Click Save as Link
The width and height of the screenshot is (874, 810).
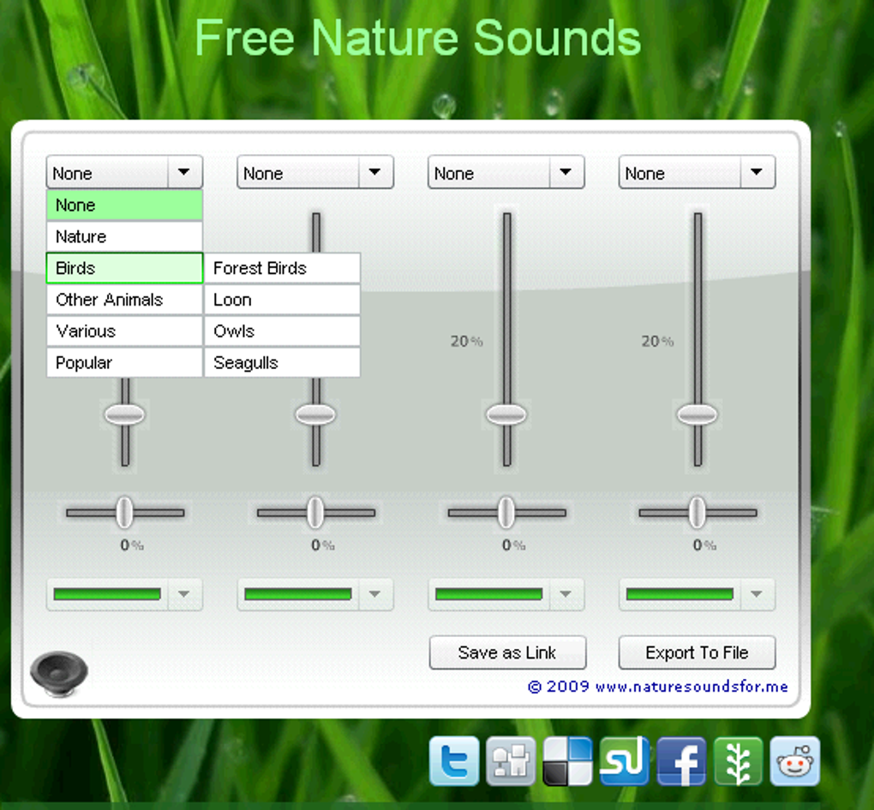(x=507, y=652)
